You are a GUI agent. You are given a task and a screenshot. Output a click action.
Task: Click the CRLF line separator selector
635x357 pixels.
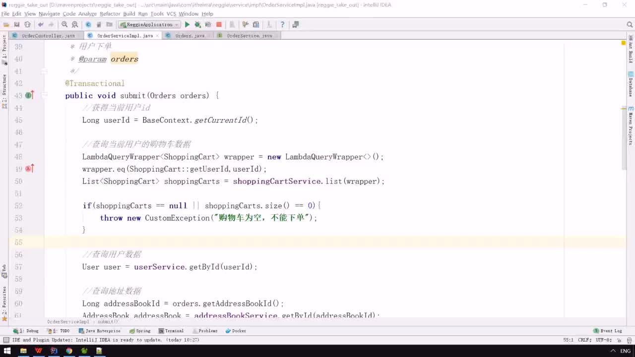(584, 340)
